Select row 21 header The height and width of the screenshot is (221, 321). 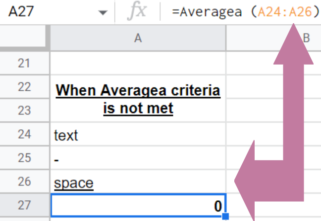coord(24,64)
